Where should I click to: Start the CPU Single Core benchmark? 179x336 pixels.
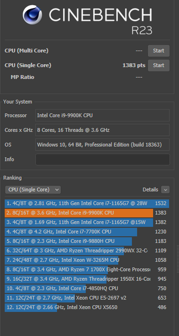[159, 65]
